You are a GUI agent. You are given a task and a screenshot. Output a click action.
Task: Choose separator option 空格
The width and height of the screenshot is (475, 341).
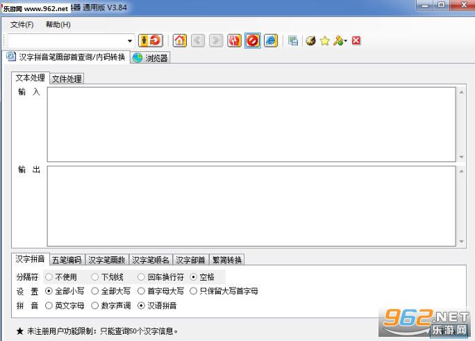point(202,277)
